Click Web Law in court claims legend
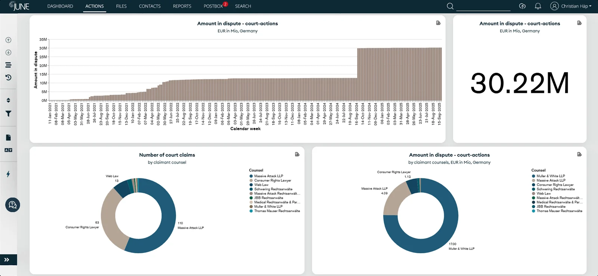 tap(261, 185)
